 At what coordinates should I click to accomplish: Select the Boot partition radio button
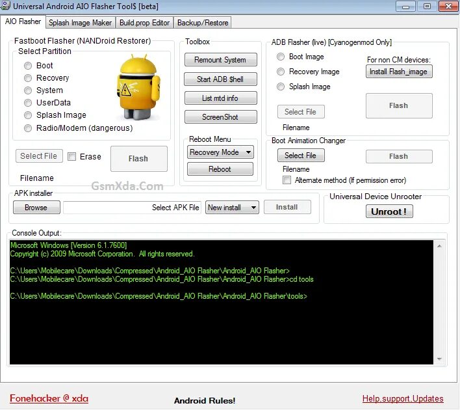pos(28,66)
